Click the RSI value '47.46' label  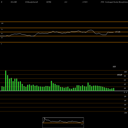pos(118,32)
